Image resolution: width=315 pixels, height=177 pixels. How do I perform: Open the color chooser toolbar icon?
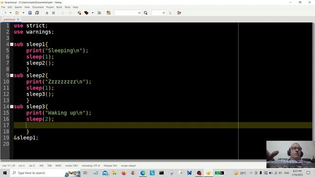pos(108,13)
